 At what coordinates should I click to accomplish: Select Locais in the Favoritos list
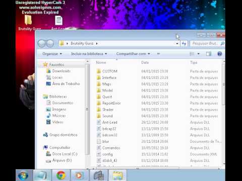point(57,77)
